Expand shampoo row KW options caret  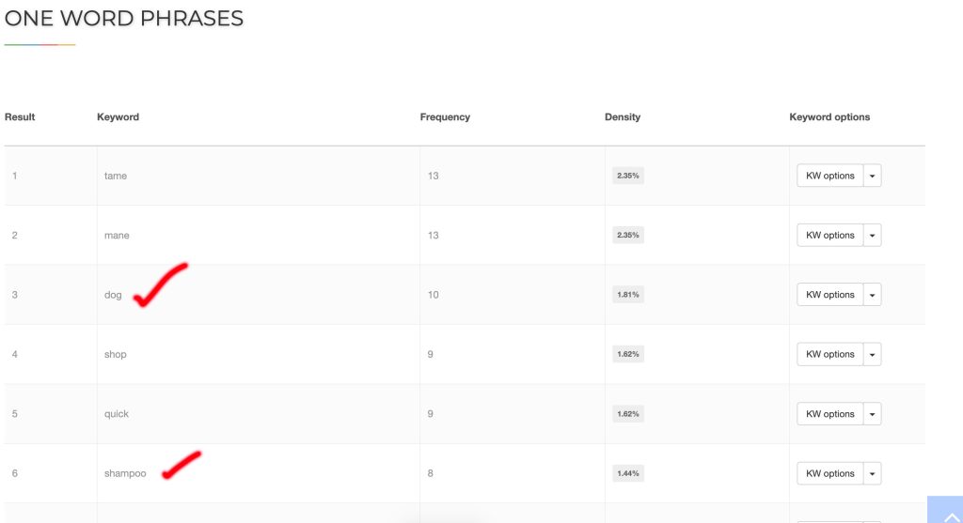click(873, 474)
